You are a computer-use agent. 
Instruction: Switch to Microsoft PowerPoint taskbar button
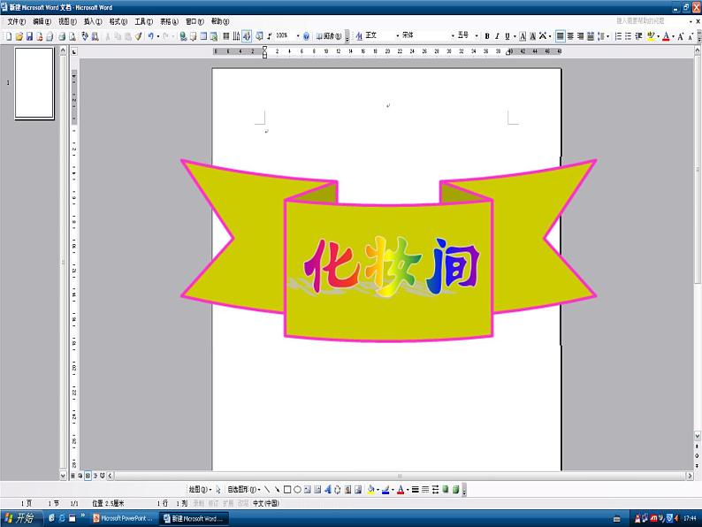pos(122,518)
